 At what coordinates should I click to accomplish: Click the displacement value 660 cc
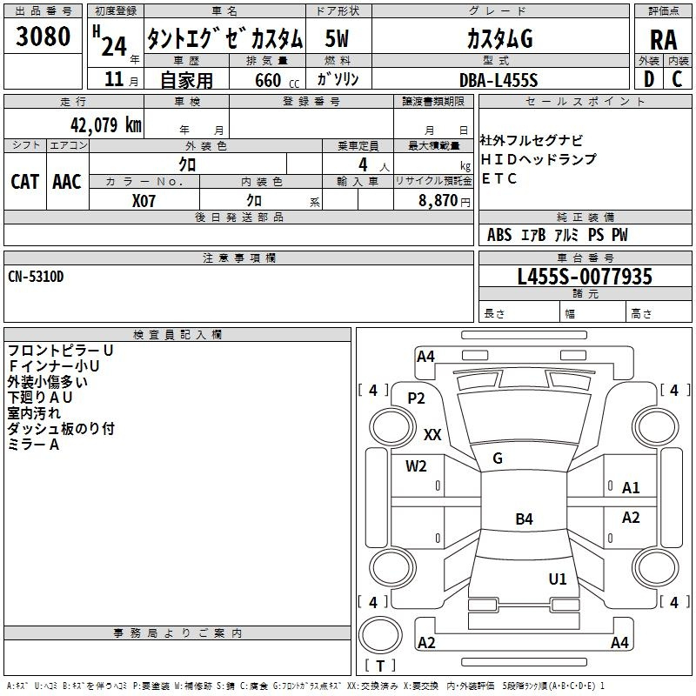coord(277,80)
